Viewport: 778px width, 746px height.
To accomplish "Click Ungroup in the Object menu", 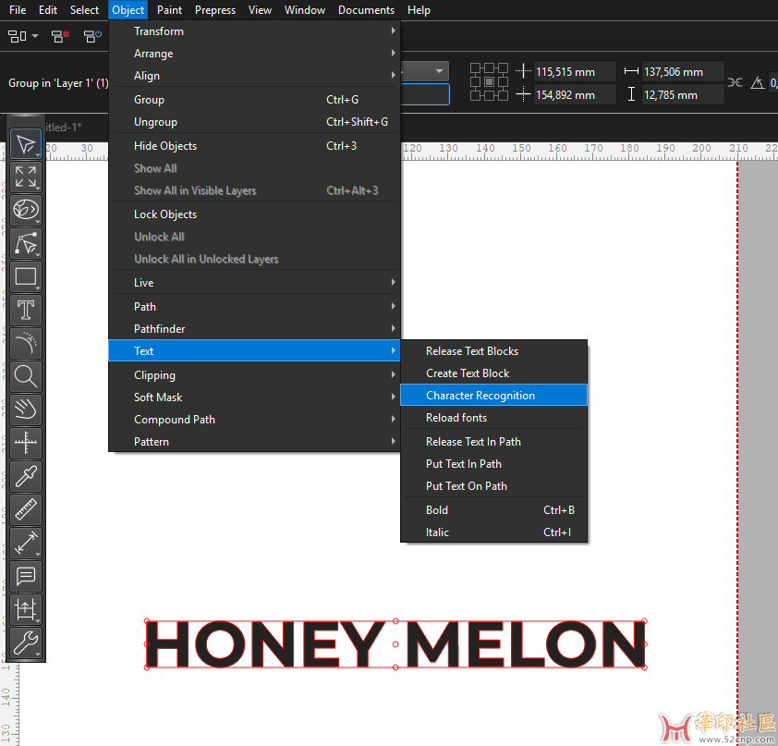I will (x=155, y=122).
